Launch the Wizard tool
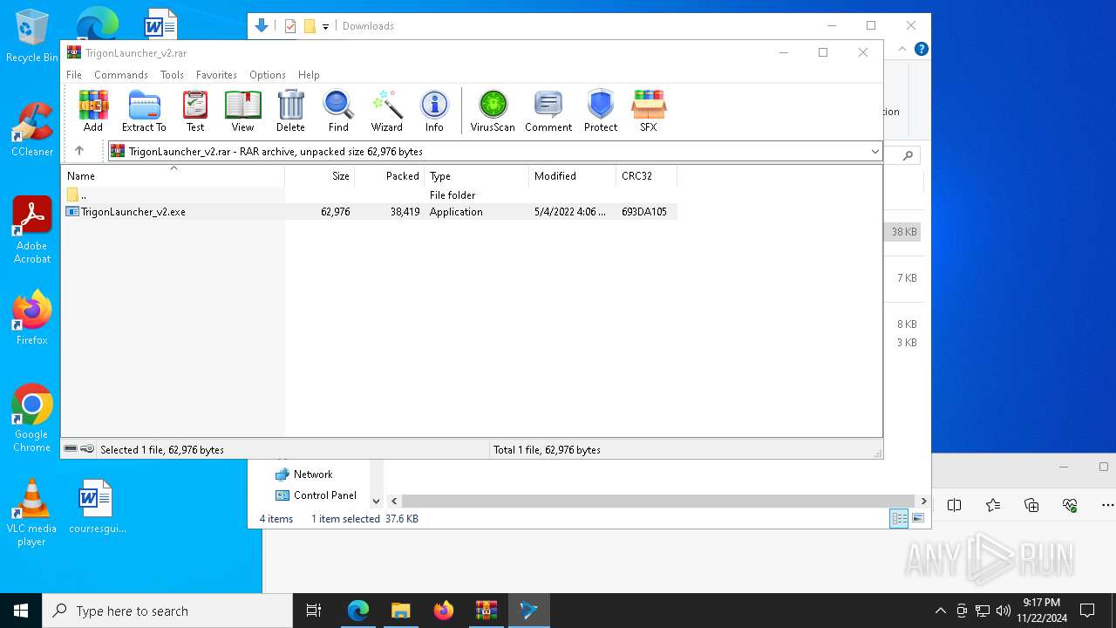The width and height of the screenshot is (1116, 628). [x=387, y=111]
